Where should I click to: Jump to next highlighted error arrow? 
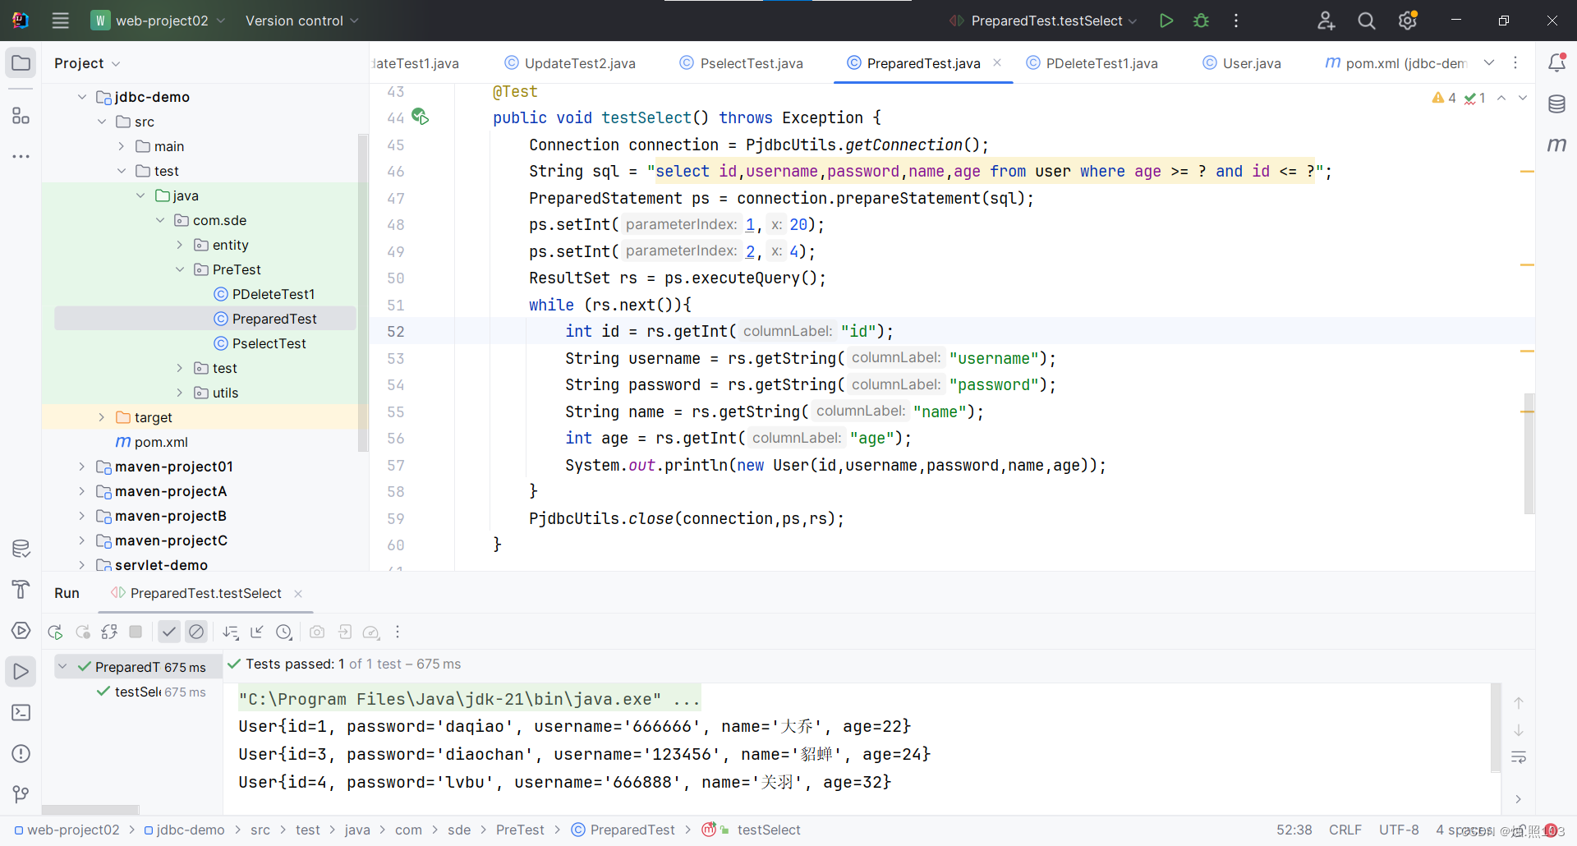click(1522, 98)
